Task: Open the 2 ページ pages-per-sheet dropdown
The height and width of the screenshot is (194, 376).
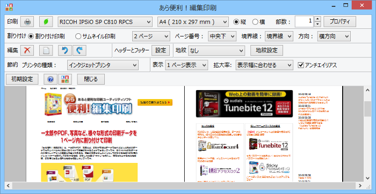Action: (151, 36)
